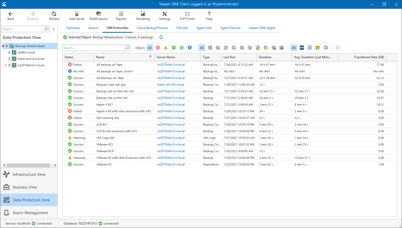The image size is (402, 228).
Task: Click the job list search field
Action: [94, 48]
